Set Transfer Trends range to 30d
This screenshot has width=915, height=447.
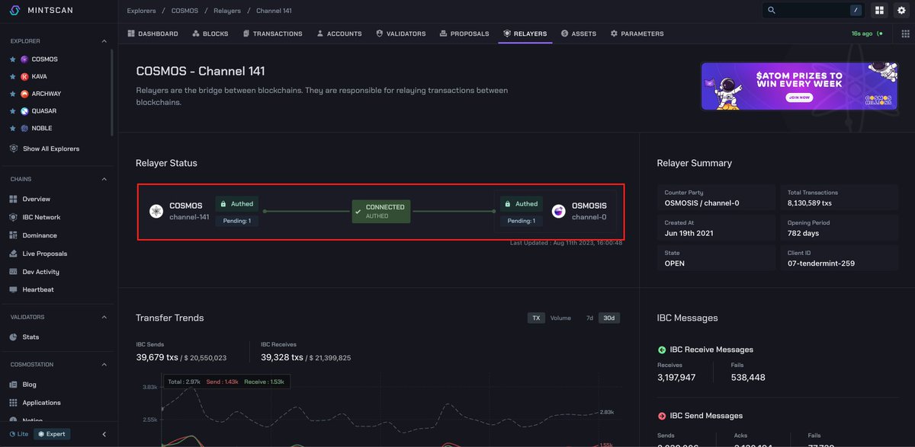(609, 318)
